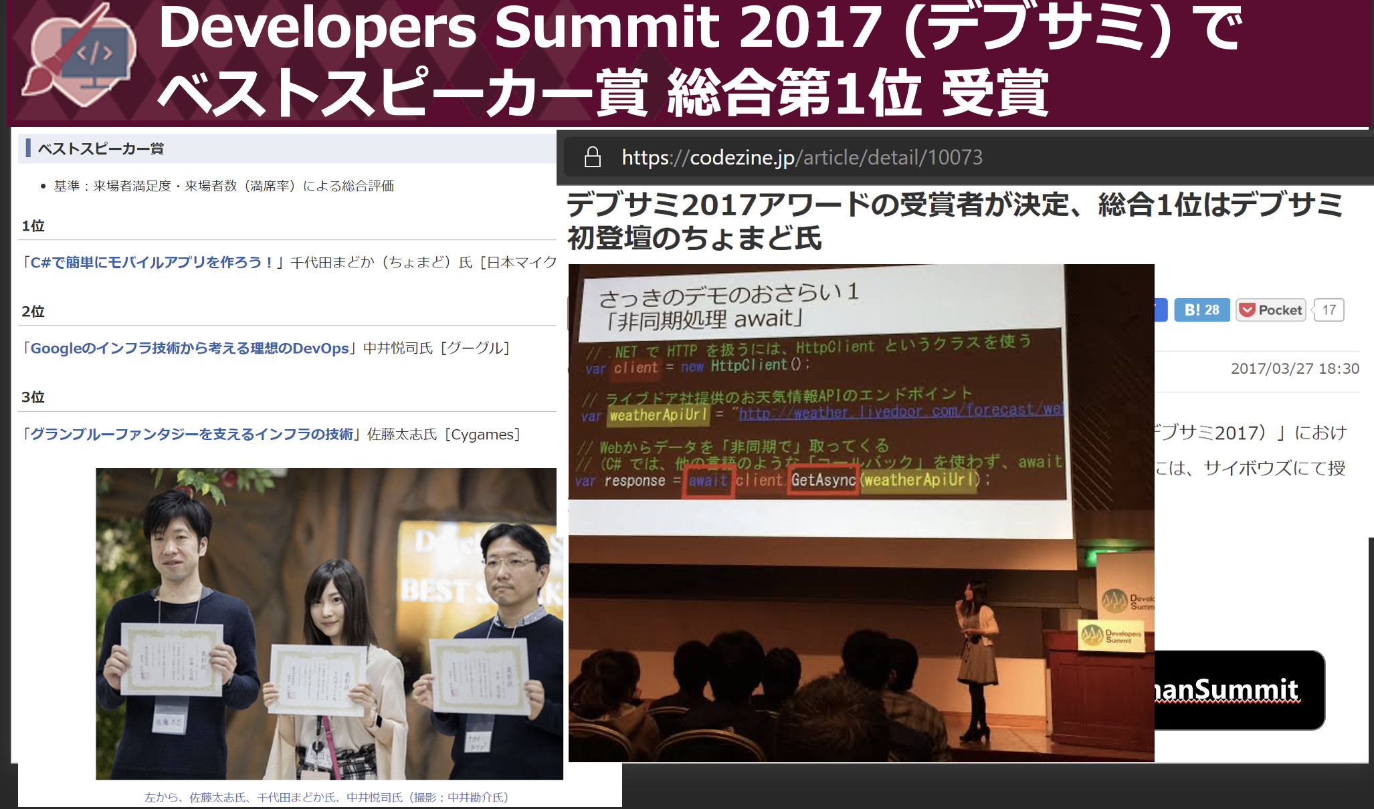
Task: Open the Granblue Fantasy infrastructure session link
Action: click(x=191, y=435)
